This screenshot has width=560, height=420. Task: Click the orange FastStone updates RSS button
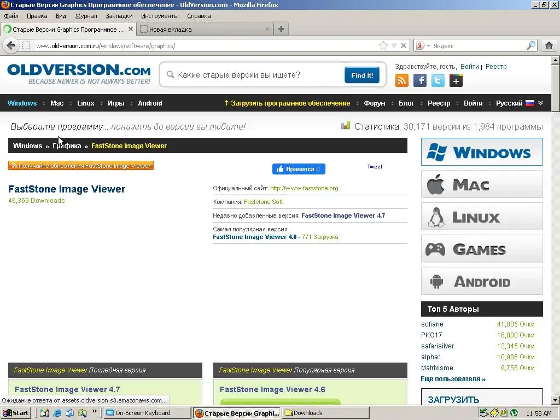pos(81,166)
